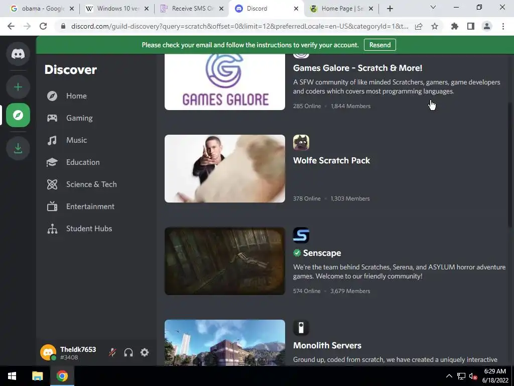Select Science & Tech category
Image resolution: width=514 pixels, height=386 pixels.
point(96,184)
